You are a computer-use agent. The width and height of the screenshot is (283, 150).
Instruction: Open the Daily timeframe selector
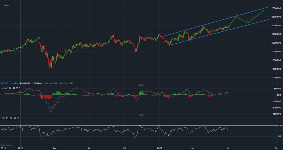(x=6, y=5)
